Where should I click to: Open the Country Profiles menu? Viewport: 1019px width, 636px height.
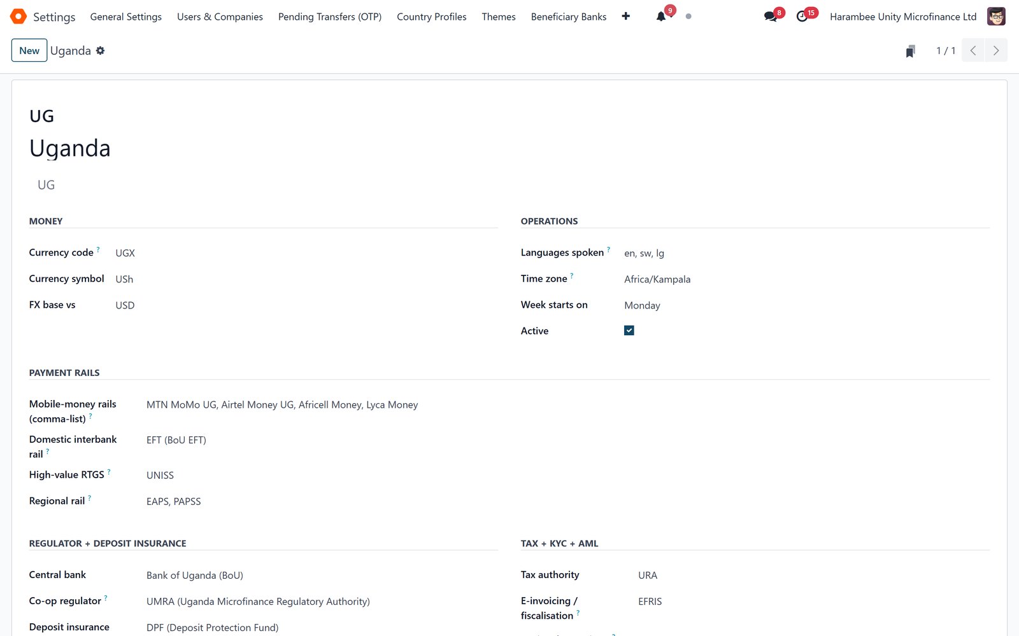tap(432, 17)
